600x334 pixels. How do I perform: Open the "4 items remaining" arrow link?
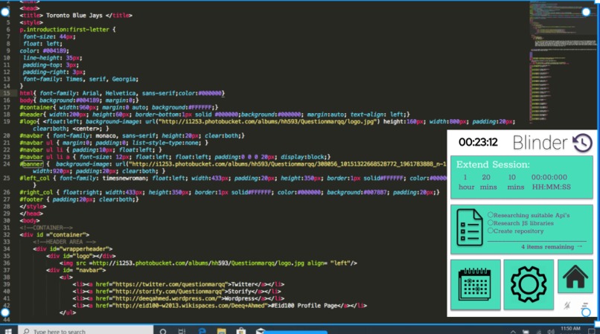(x=552, y=247)
